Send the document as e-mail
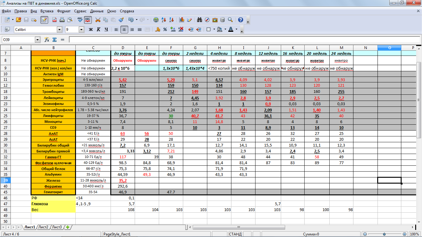The width and height of the screenshot is (422, 237). pyautogui.click(x=34, y=20)
